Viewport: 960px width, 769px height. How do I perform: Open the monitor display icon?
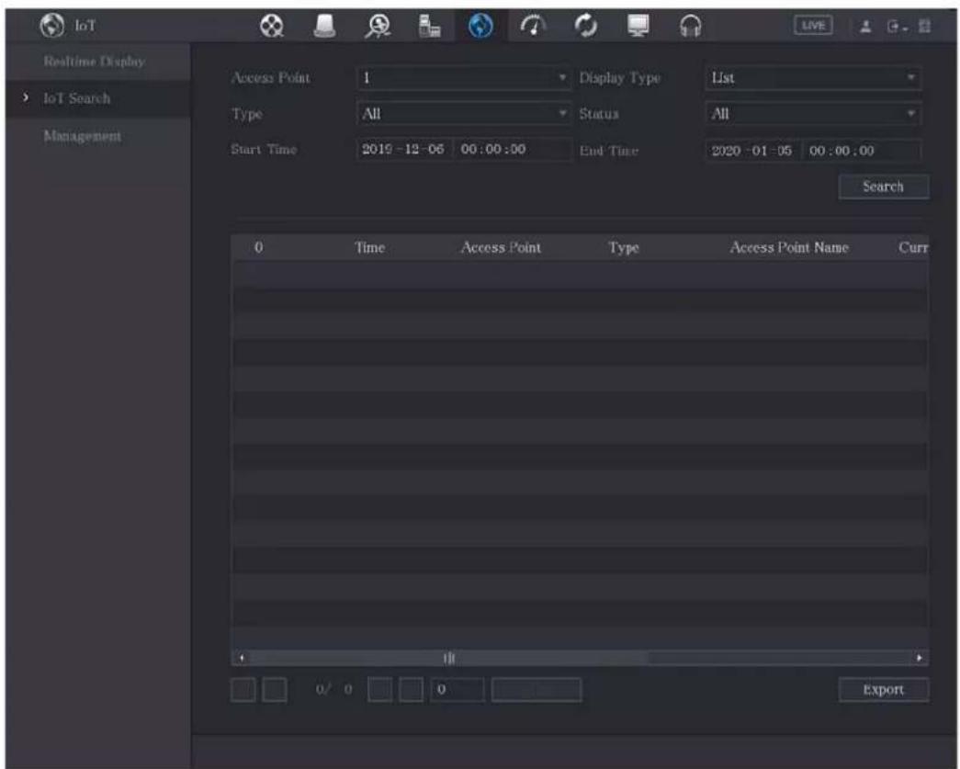pos(638,26)
